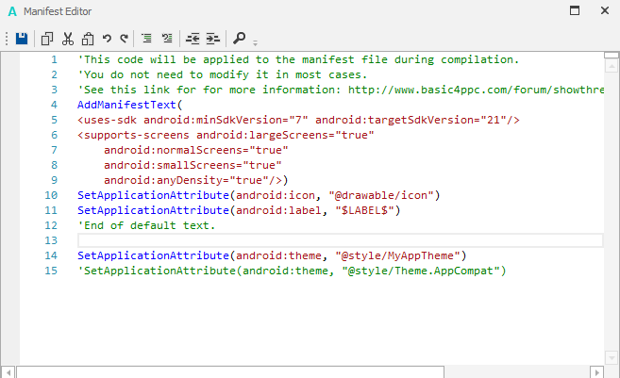Comment out the selected lines
620x378 pixels.
pos(146,39)
